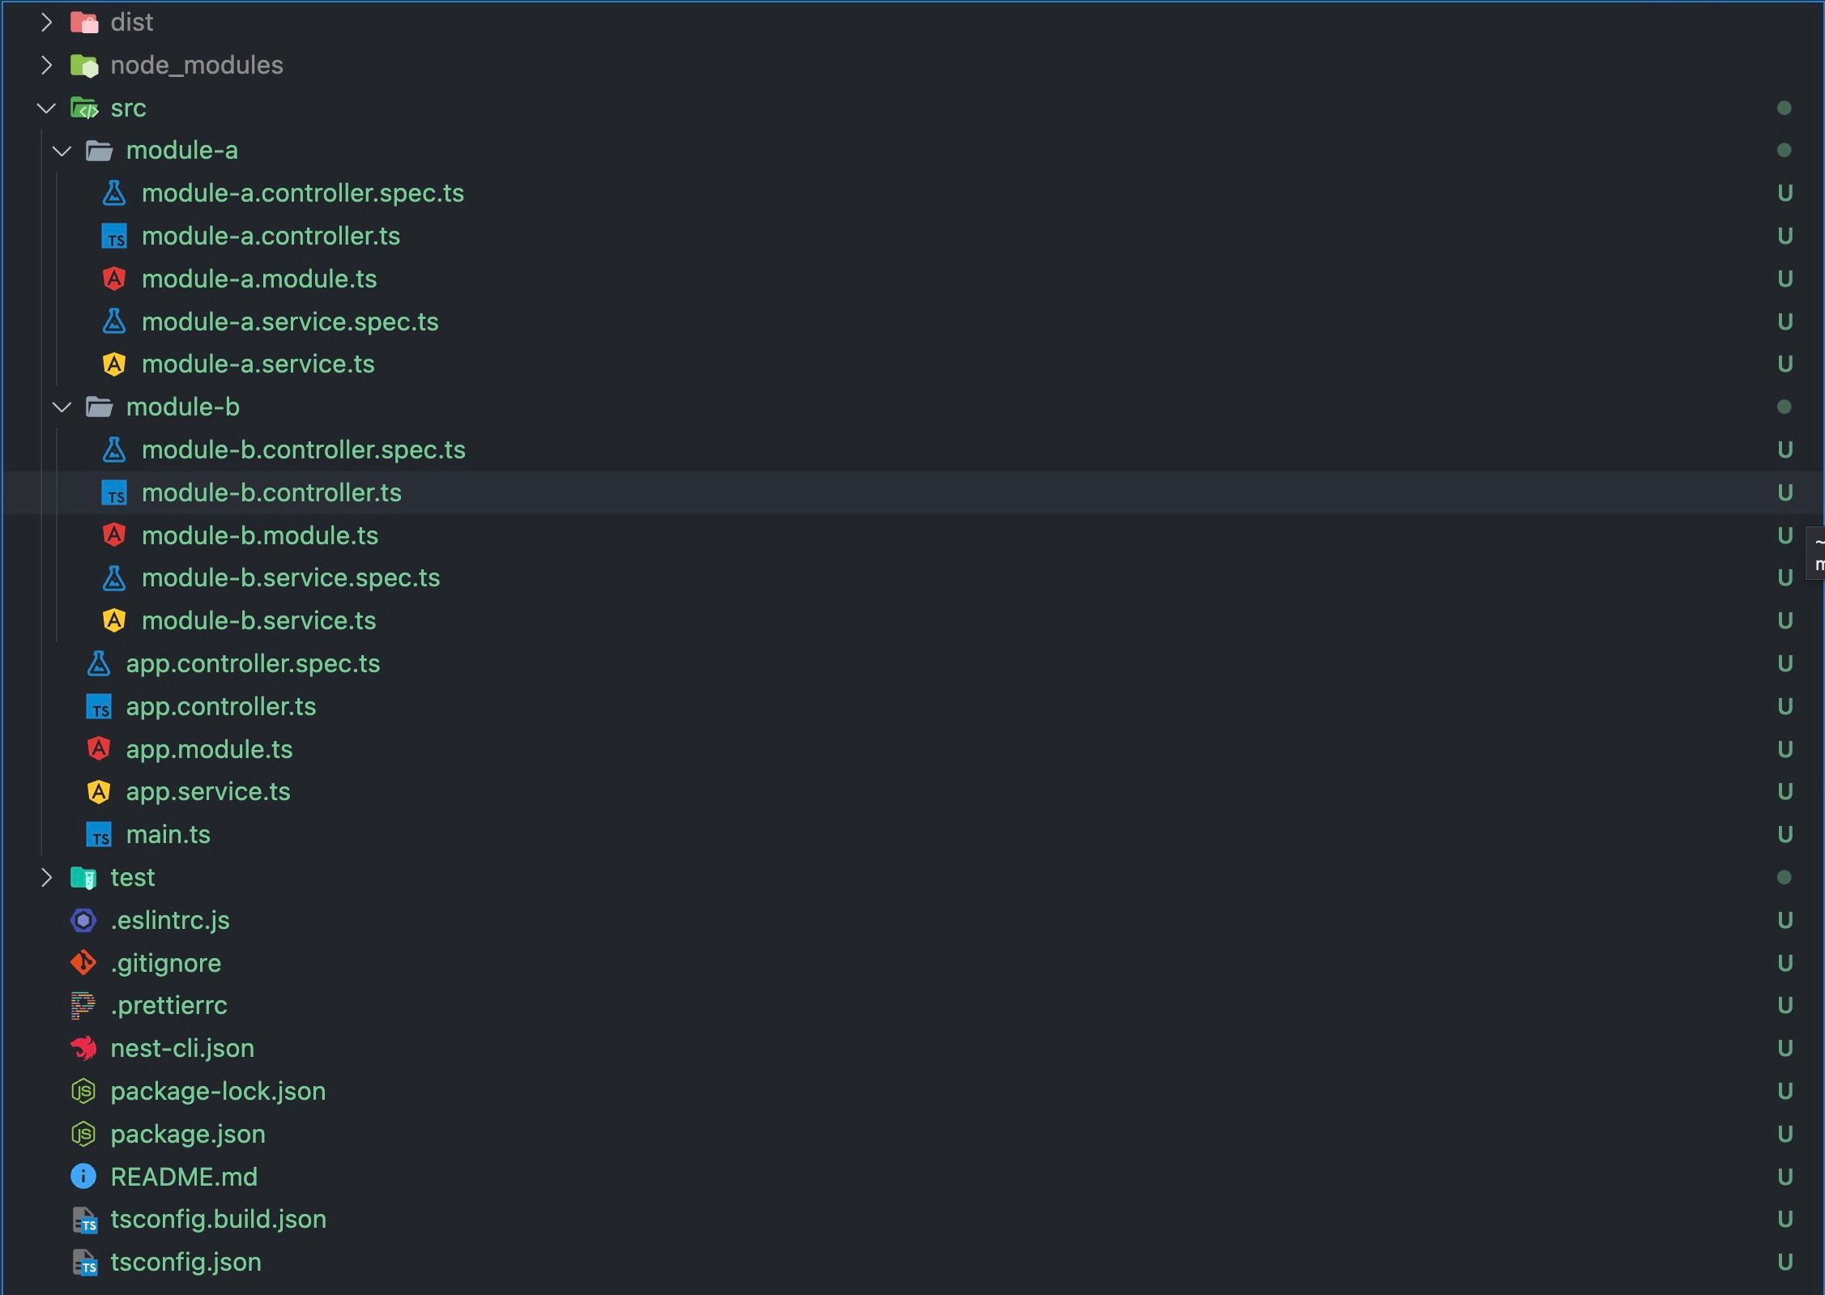
Task: Expand the node_modules folder
Action: 46,65
